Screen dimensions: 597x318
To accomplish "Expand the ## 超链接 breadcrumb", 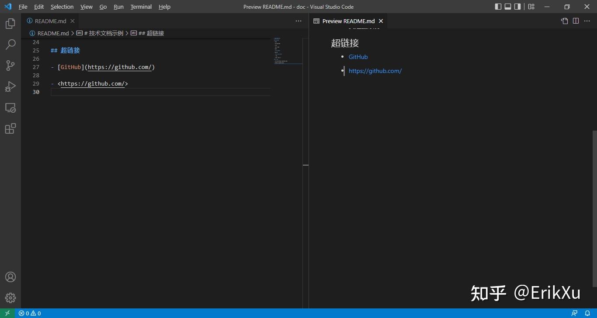I will pos(147,33).
